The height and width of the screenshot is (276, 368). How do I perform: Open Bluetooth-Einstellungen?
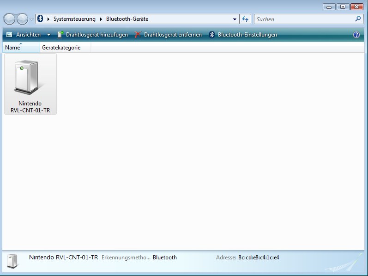tap(243, 35)
